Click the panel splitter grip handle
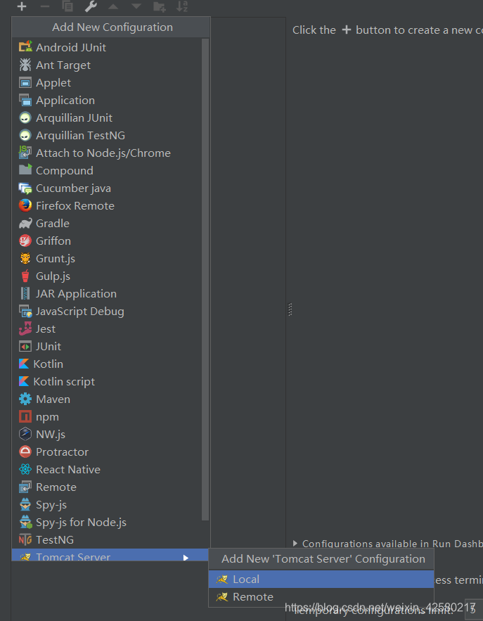 (x=290, y=309)
